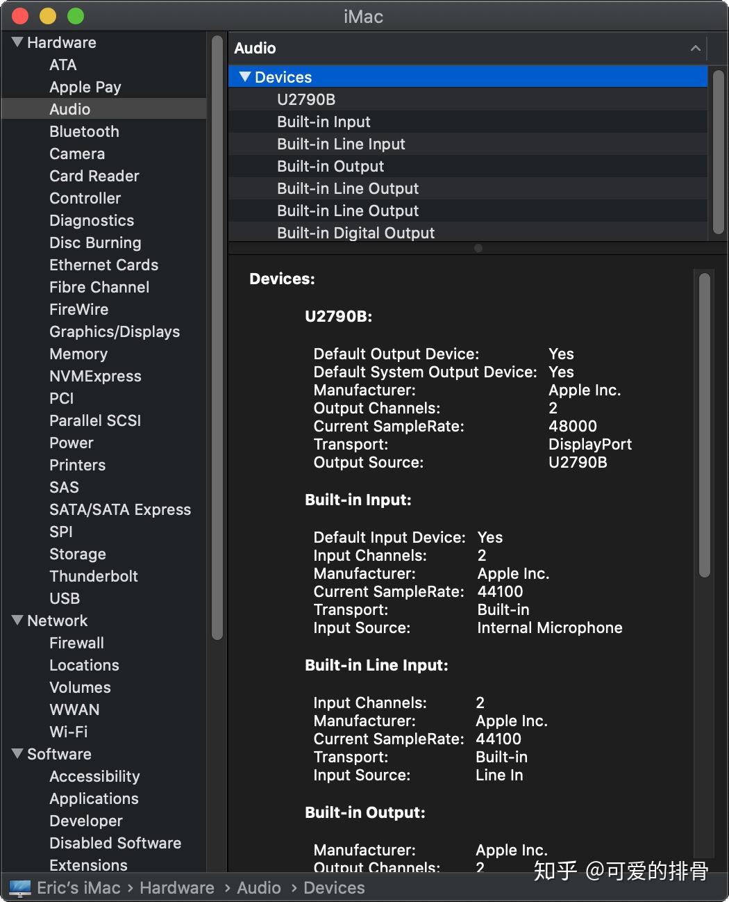Open Graphics/Displays hardware section

click(x=115, y=331)
